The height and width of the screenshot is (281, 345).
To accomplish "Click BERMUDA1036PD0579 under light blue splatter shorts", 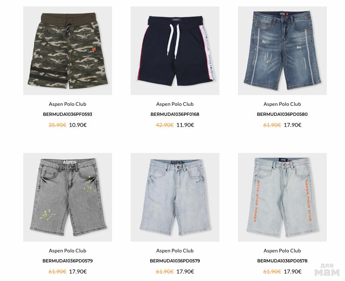I will pyautogui.click(x=175, y=261).
